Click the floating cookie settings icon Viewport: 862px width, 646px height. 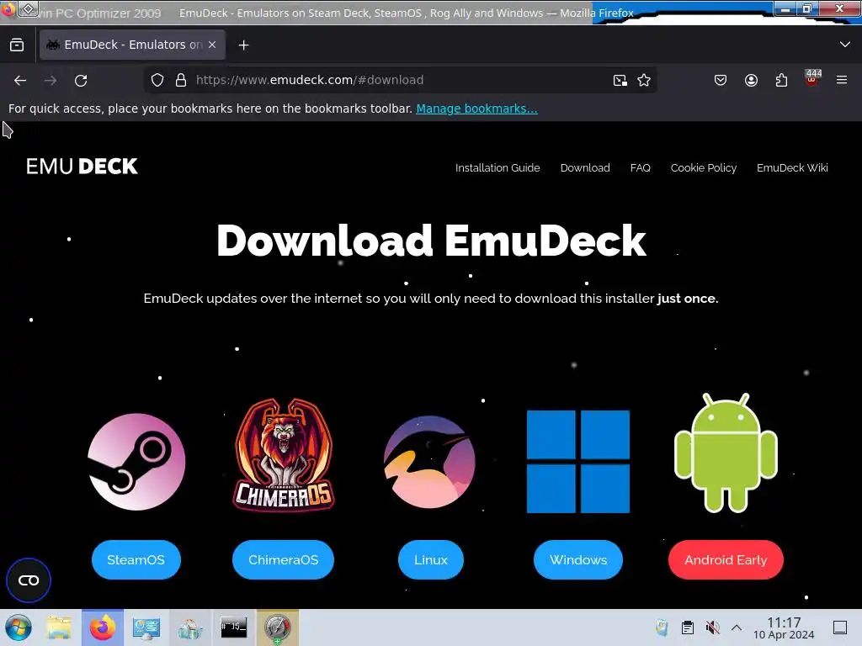[29, 580]
